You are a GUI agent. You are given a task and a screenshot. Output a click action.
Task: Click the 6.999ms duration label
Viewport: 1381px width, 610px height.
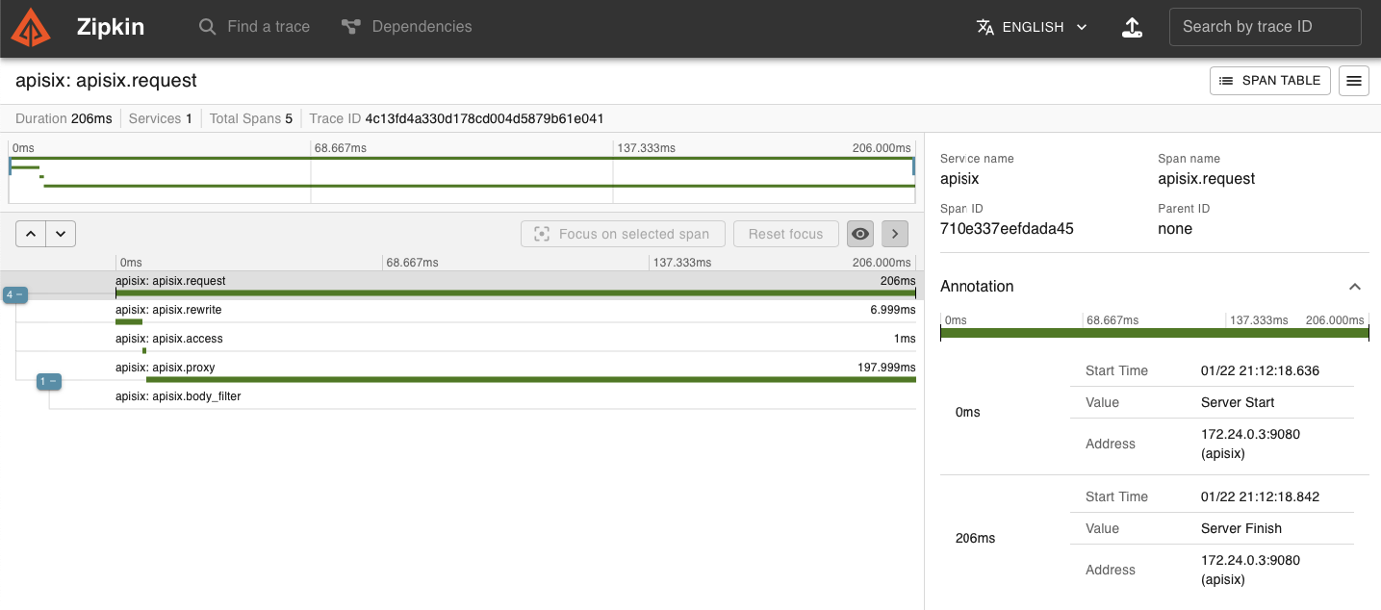tap(893, 310)
